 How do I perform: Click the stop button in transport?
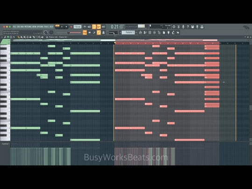[66, 27]
